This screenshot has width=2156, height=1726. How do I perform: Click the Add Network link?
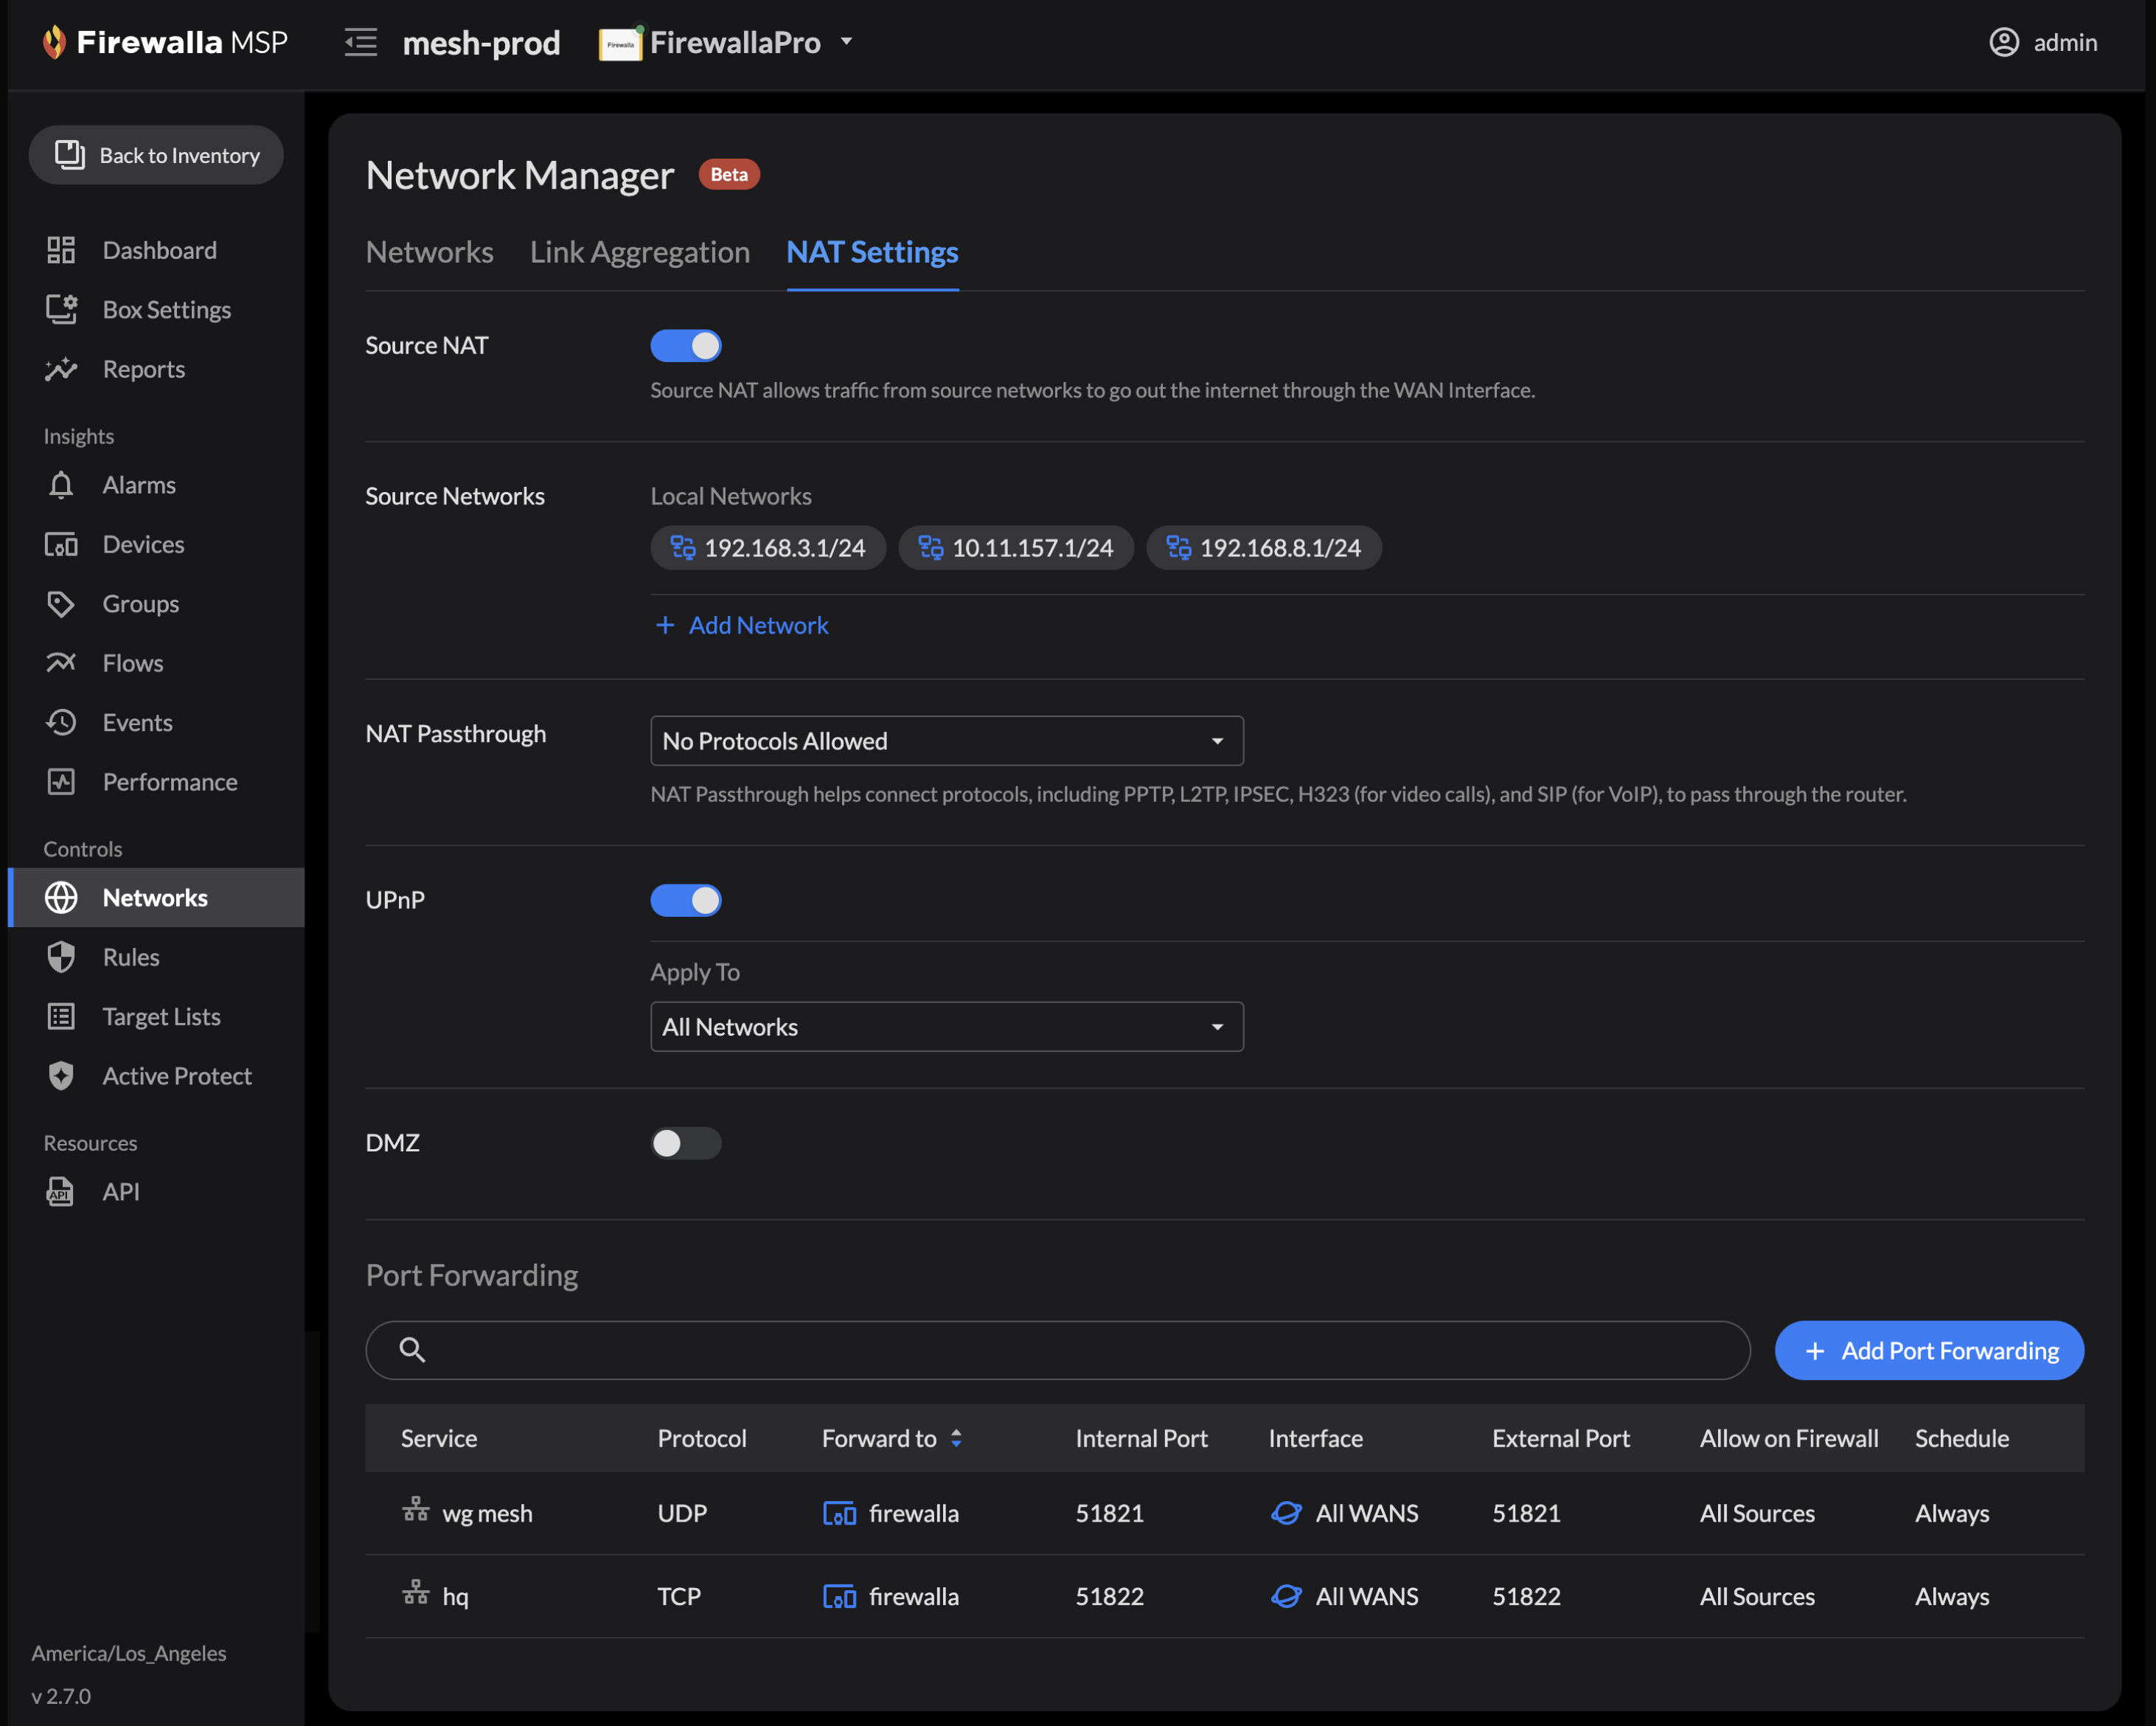point(741,625)
